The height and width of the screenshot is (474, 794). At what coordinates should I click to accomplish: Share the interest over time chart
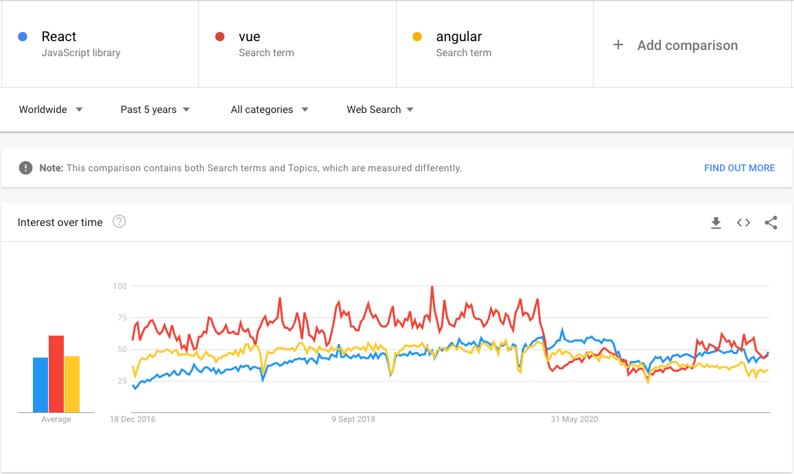click(x=771, y=223)
